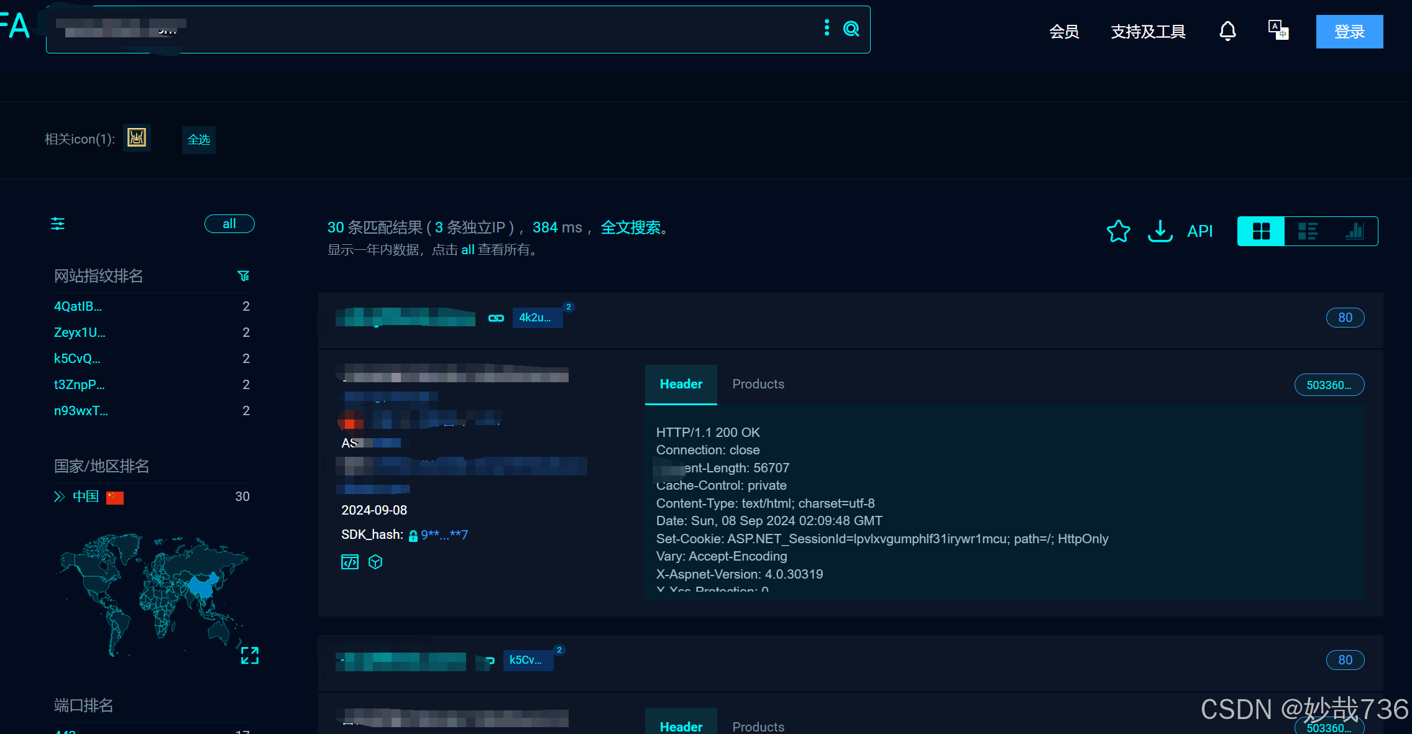This screenshot has width=1412, height=734.
Task: Expand the world map to fullscreen
Action: 250,655
